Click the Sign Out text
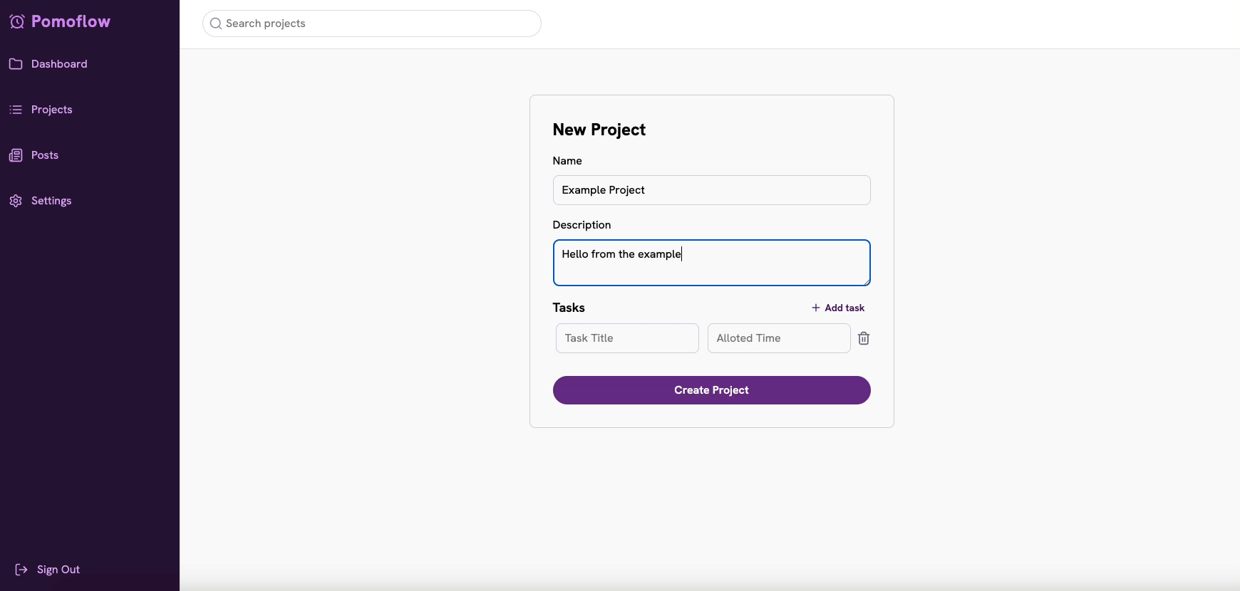Screen dimensions: 1240x591 (58, 570)
